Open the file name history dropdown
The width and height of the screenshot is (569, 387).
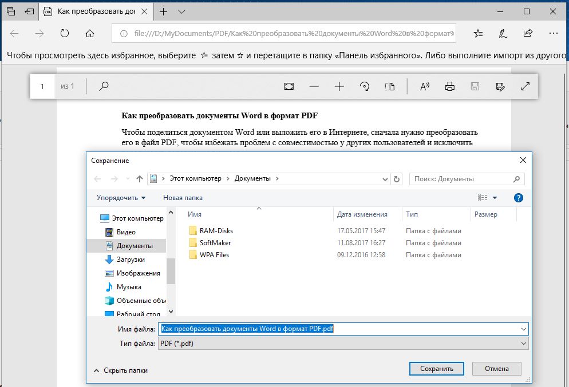[524, 329]
